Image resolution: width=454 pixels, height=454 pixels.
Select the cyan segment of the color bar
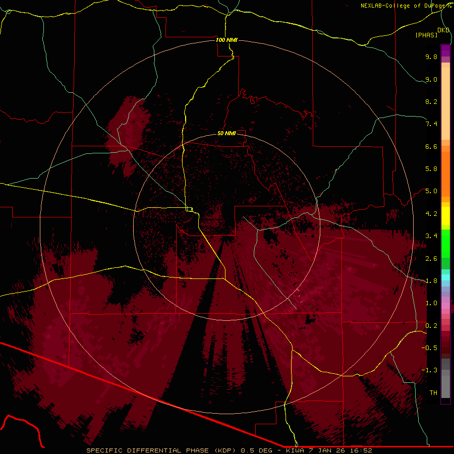point(445,277)
